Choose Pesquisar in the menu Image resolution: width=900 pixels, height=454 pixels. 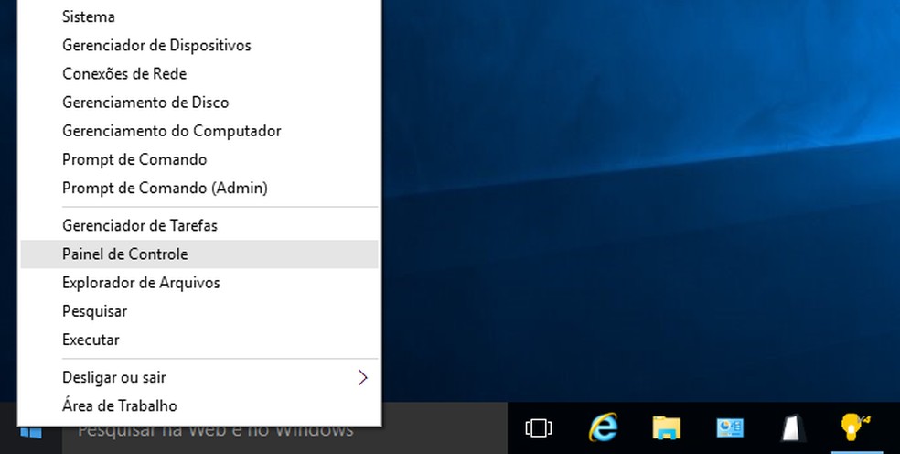coord(198,311)
